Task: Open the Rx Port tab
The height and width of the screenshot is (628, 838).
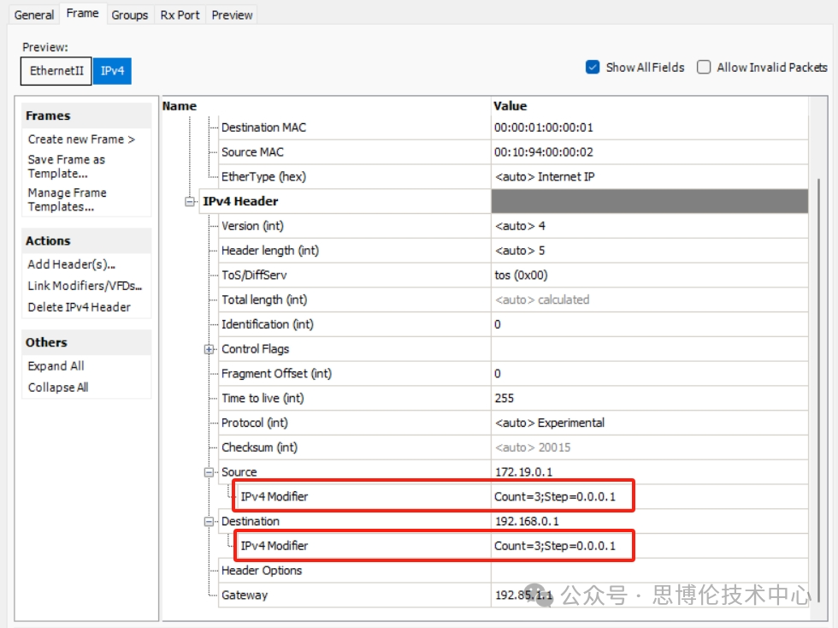Action: pos(180,15)
